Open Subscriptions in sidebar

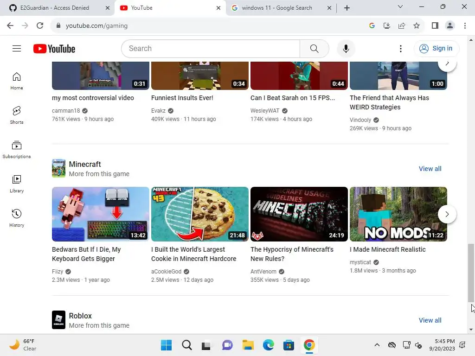(x=17, y=150)
